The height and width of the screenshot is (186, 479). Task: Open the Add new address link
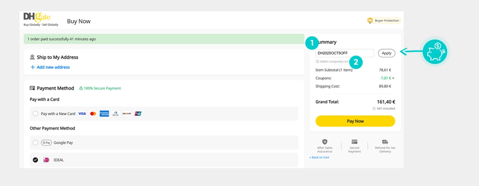(50, 67)
